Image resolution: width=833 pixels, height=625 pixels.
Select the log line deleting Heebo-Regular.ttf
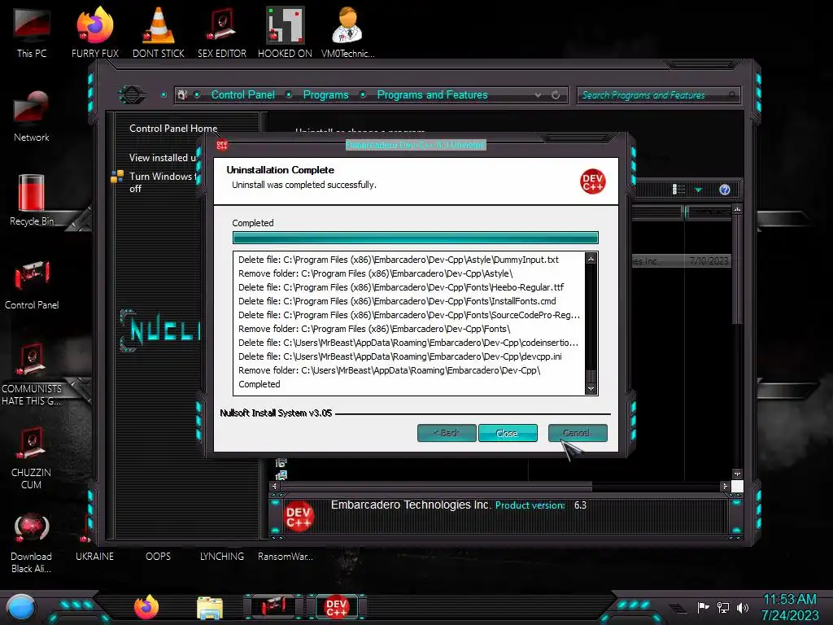[401, 287]
